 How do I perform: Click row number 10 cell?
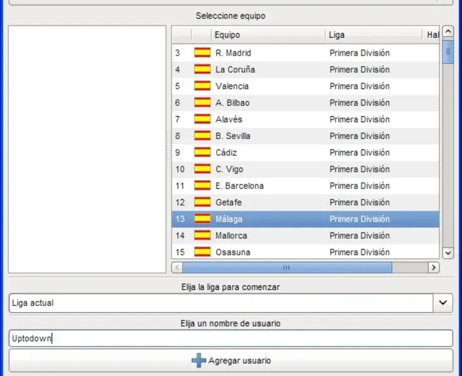[x=180, y=169]
